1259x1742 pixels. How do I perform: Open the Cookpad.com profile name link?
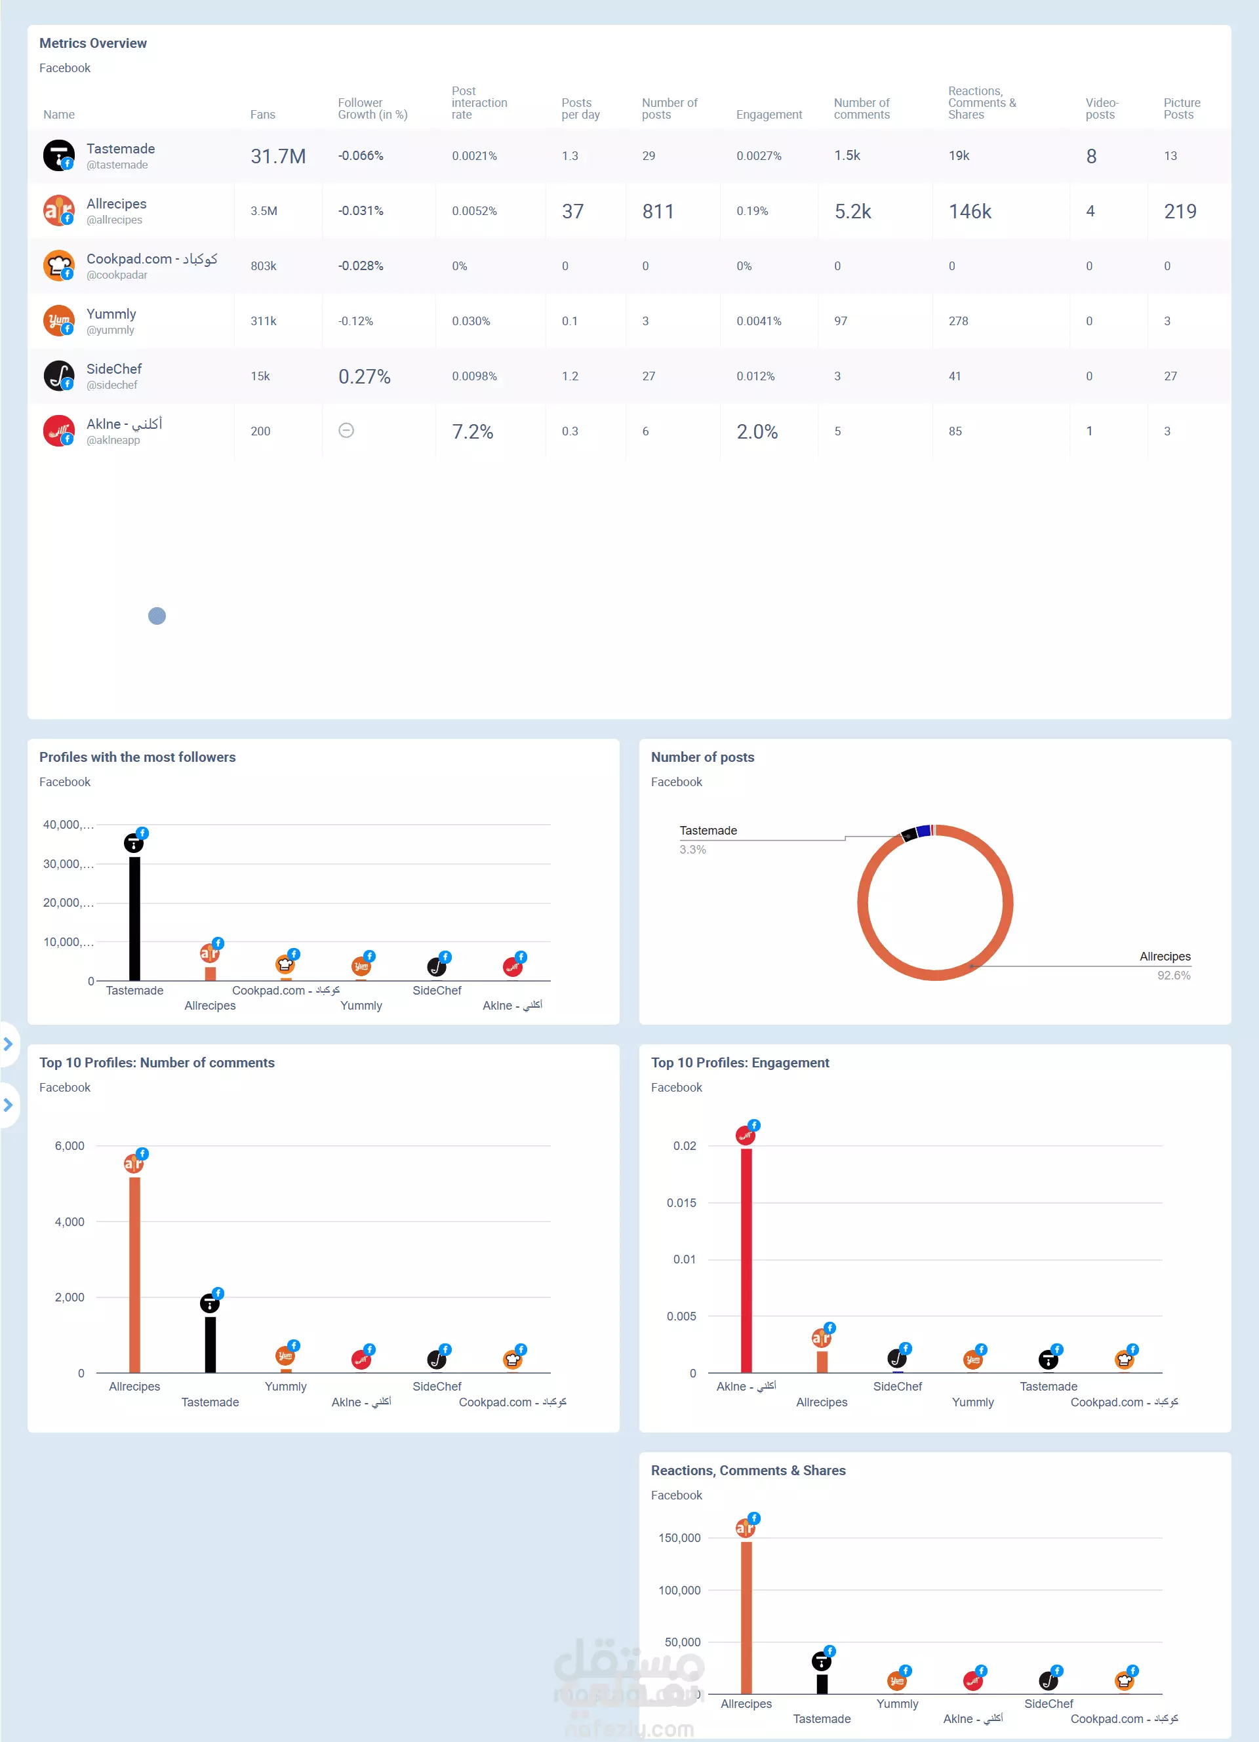click(152, 259)
